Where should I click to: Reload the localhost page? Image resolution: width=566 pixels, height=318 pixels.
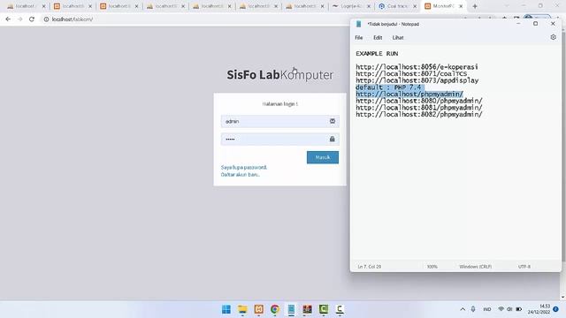pos(32,19)
